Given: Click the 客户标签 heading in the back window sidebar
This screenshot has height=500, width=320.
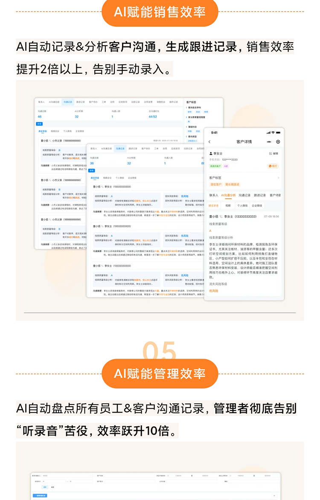Looking at the screenshot, I should click(x=192, y=102).
